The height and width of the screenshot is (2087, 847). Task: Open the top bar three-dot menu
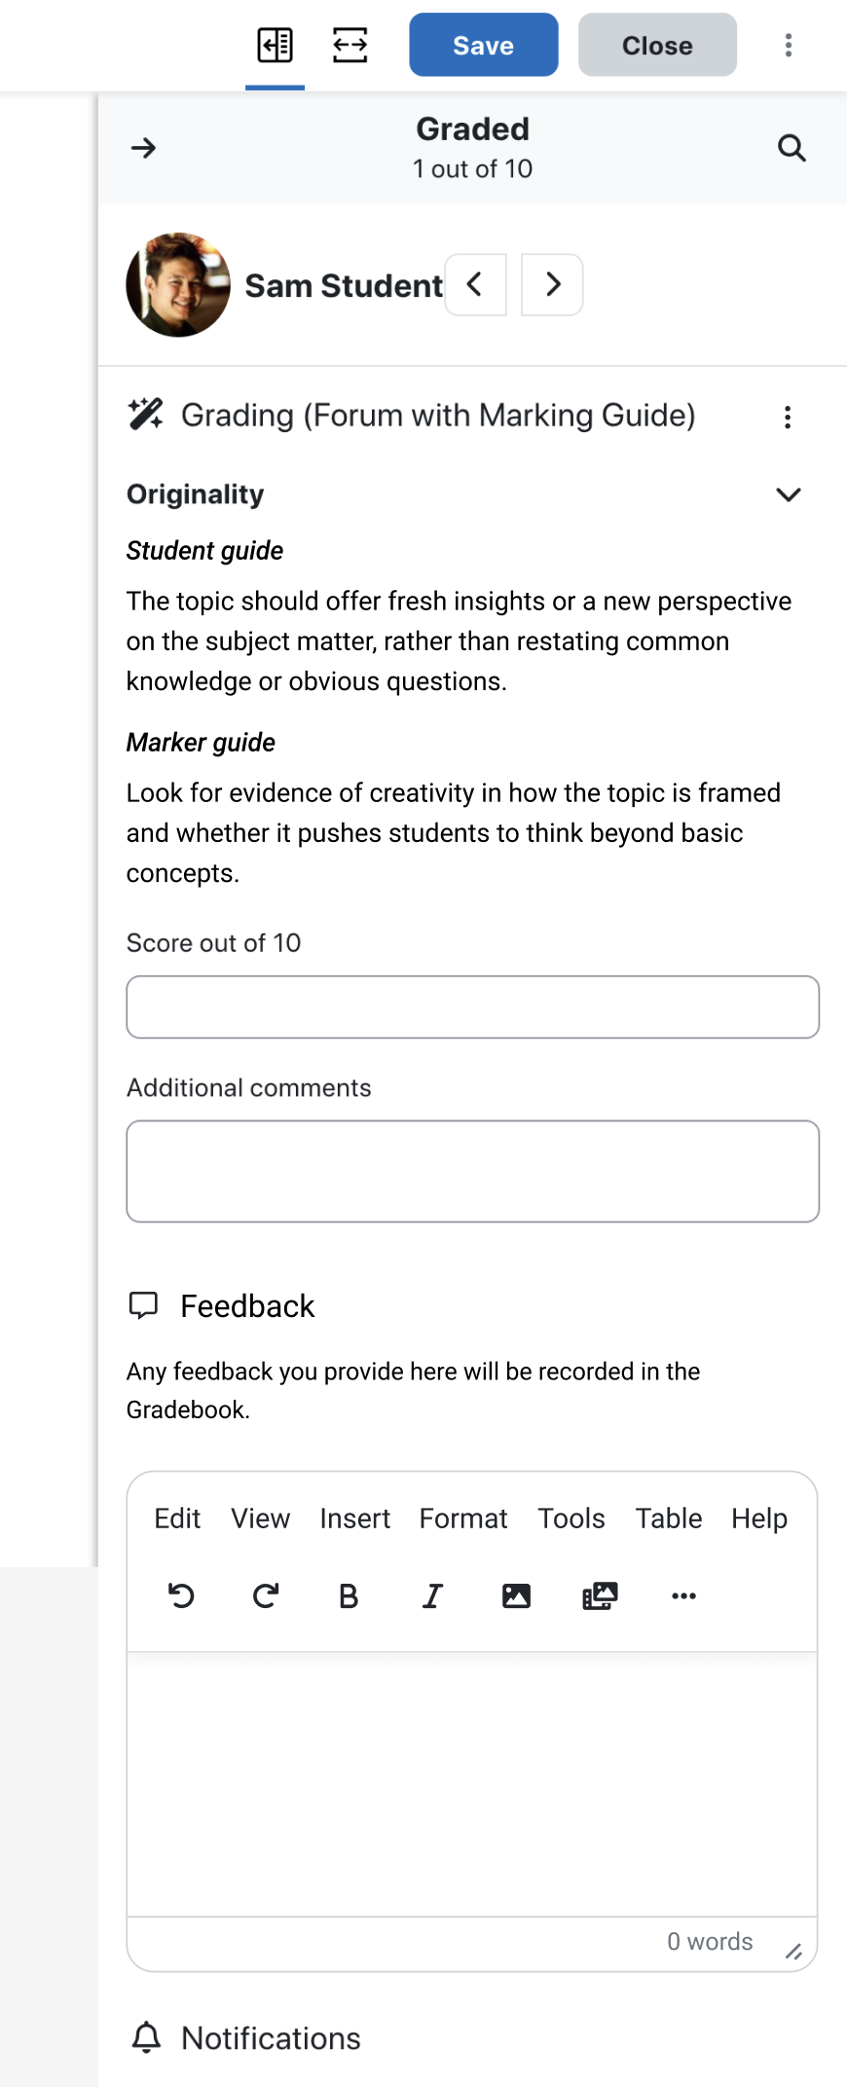click(789, 45)
